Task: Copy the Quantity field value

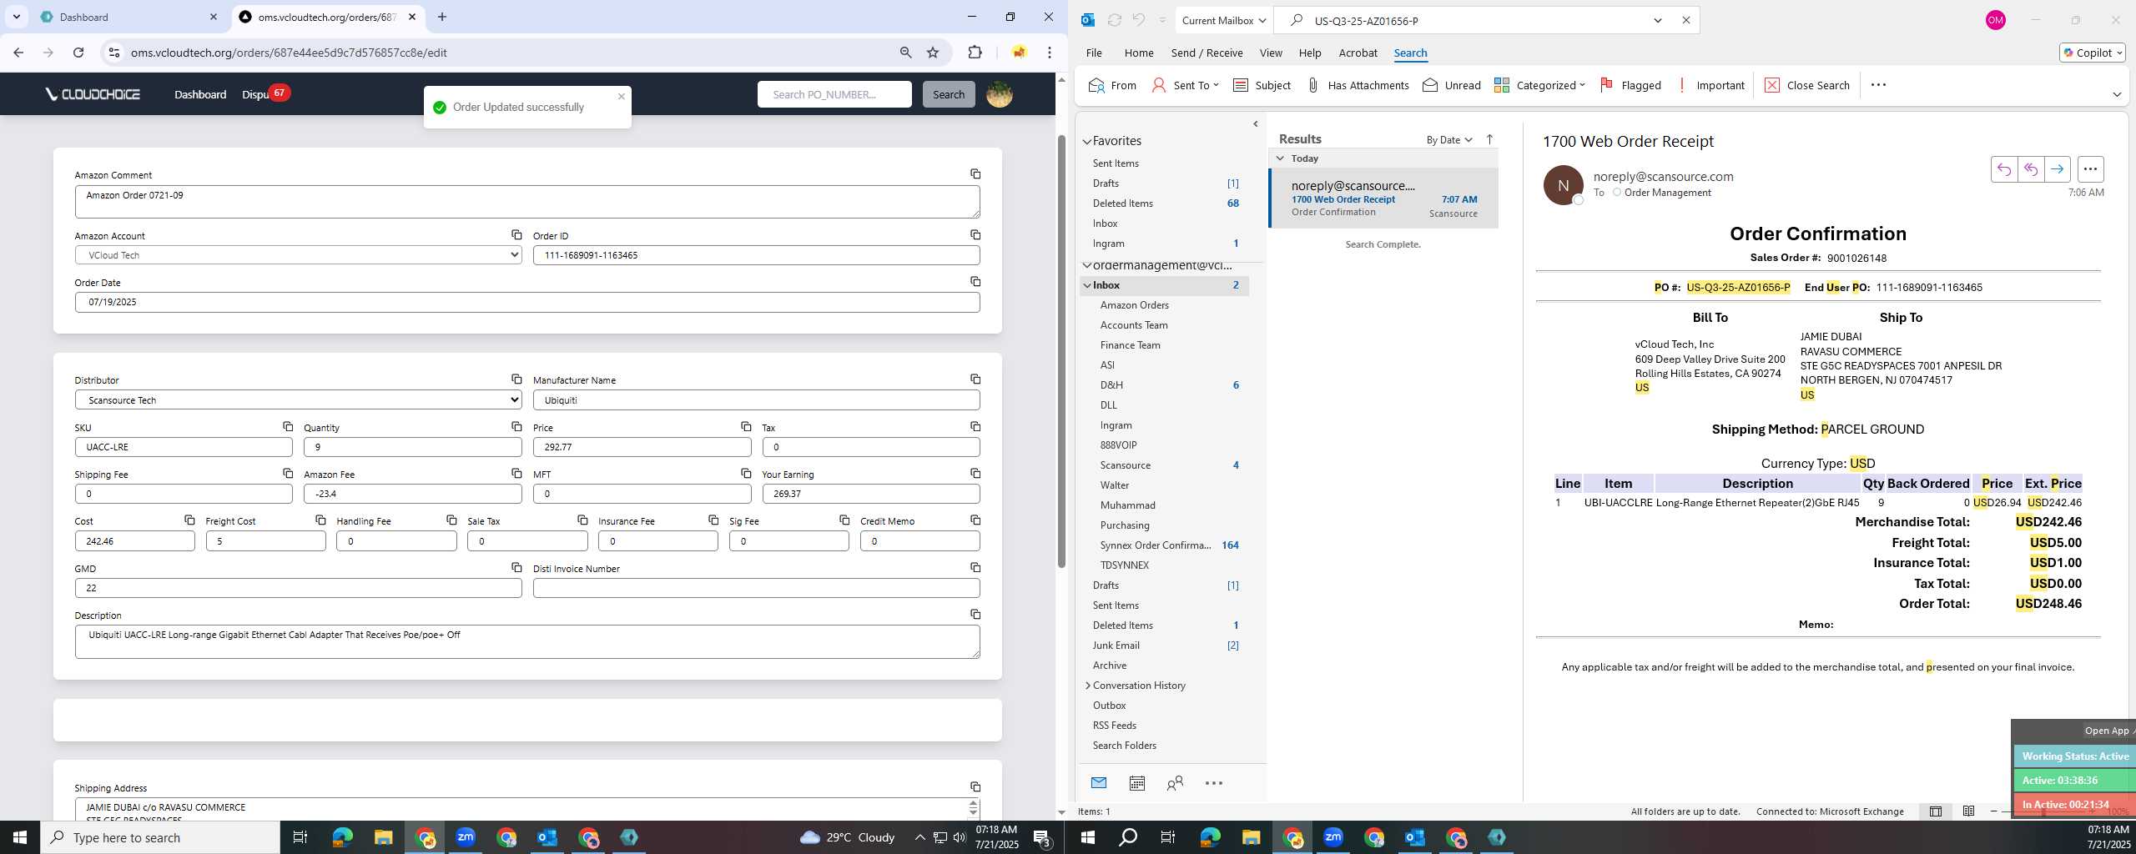Action: point(516,426)
